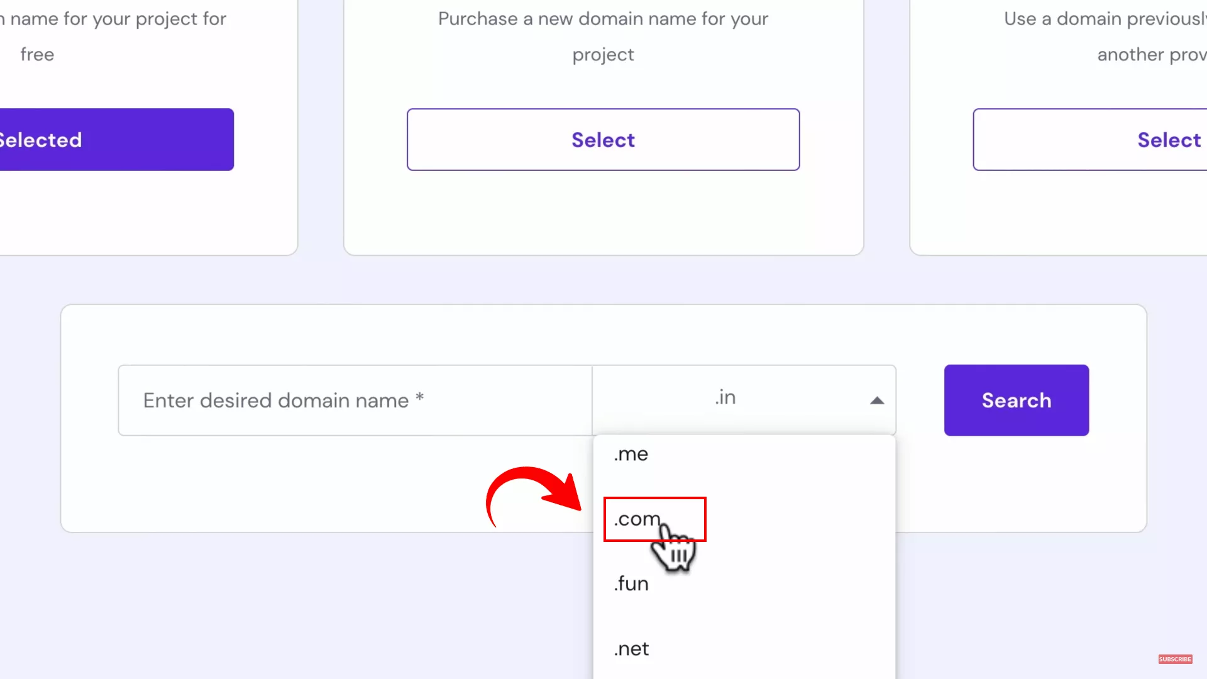This screenshot has height=679, width=1207.
Task: Pick .net from the extension list
Action: coord(632,649)
